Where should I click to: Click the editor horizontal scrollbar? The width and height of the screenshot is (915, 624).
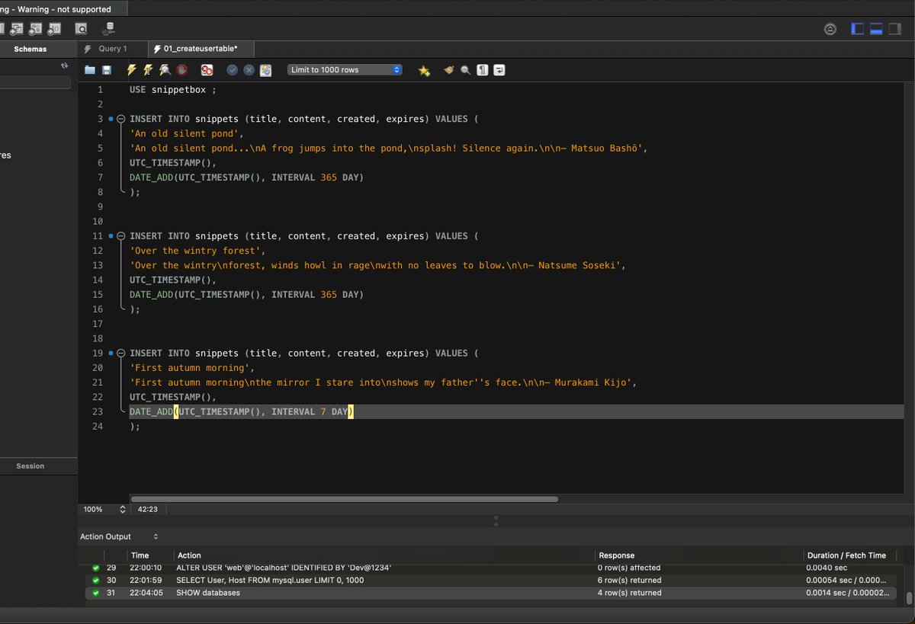(345, 499)
